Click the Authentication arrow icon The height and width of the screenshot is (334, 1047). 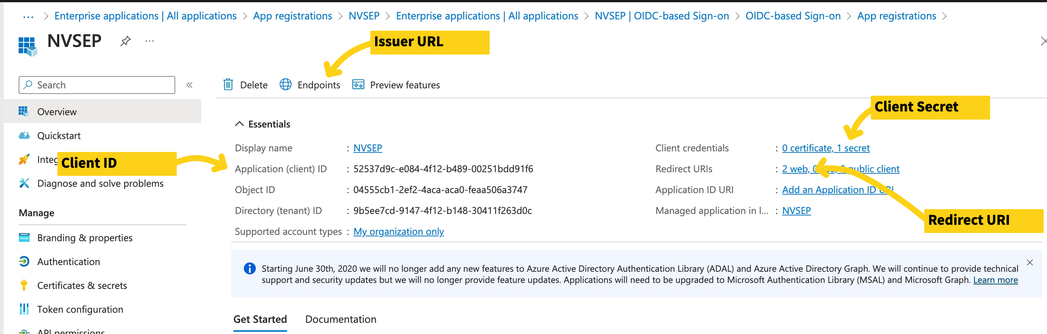24,261
